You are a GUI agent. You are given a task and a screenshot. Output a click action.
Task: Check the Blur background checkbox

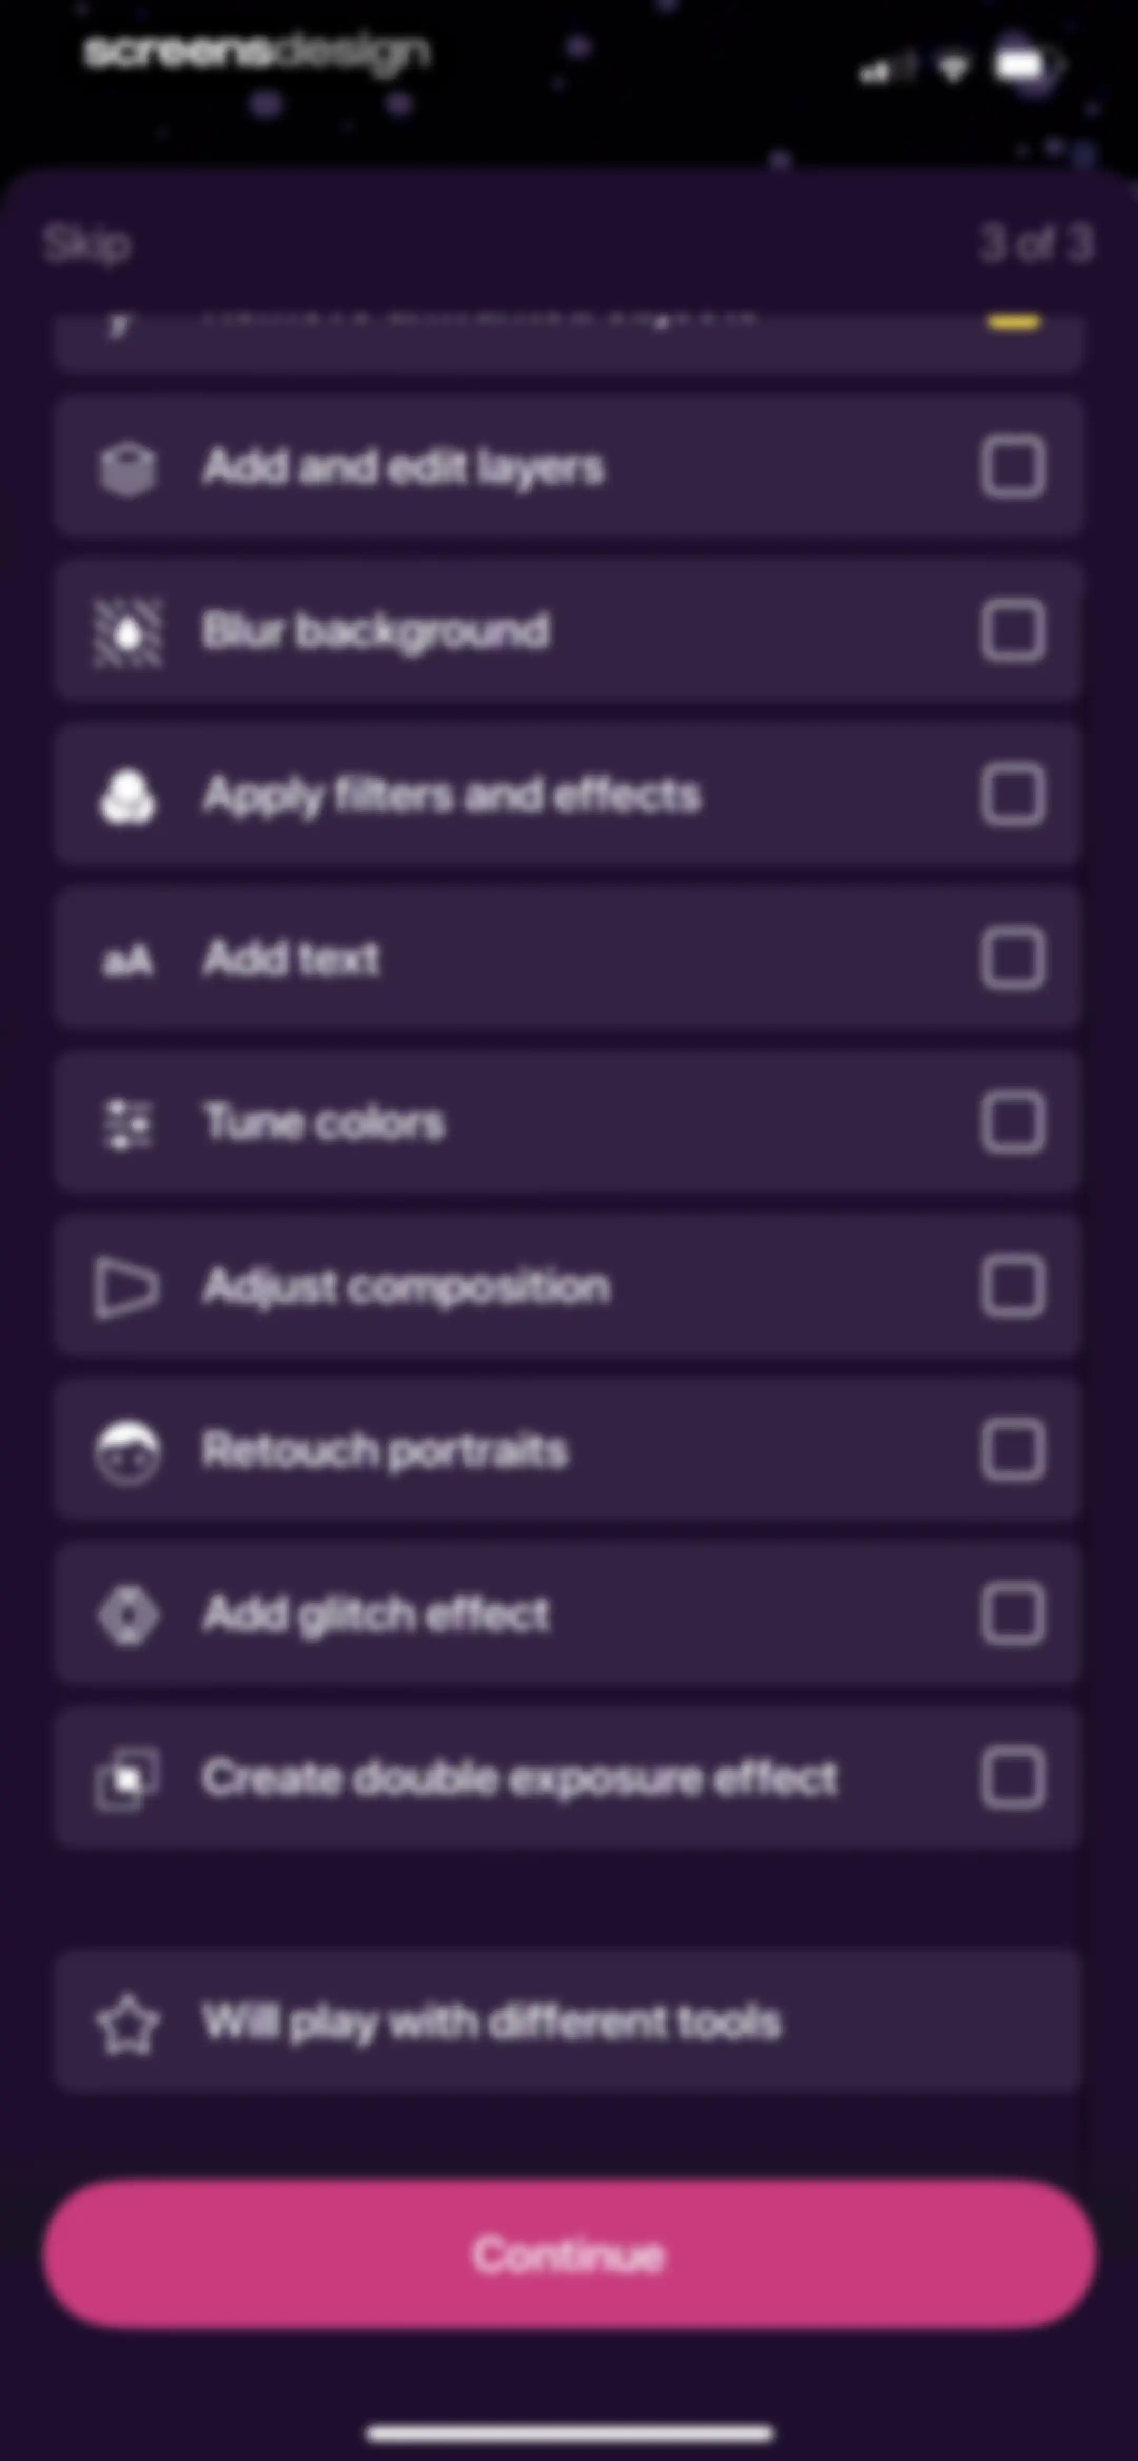coord(1013,631)
